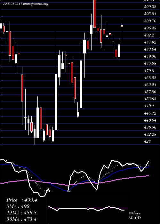Click the 509.32 price axis label
Screen dimensions: 160x224
point(150,7)
